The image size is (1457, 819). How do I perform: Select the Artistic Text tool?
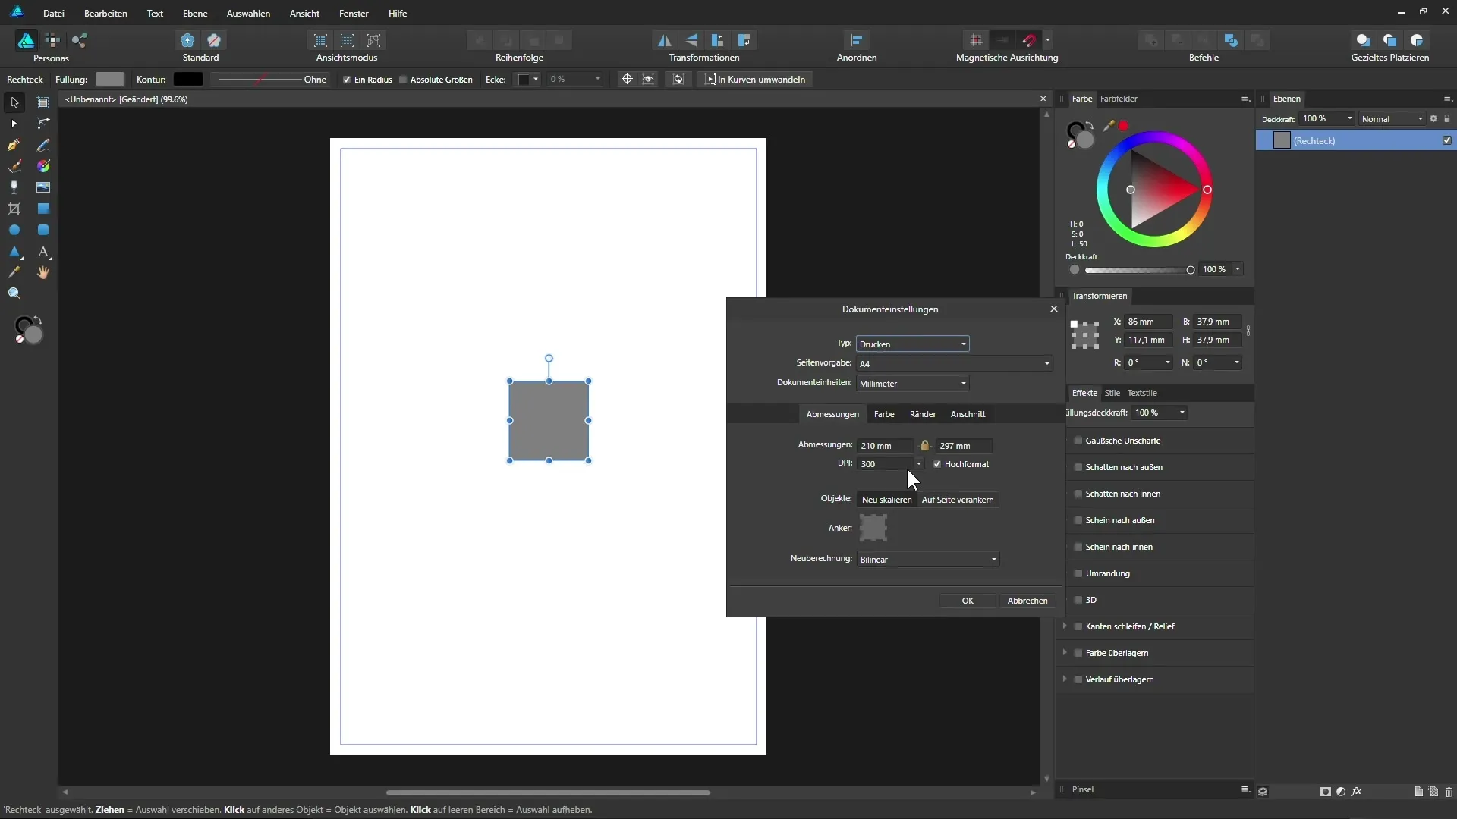coord(43,251)
